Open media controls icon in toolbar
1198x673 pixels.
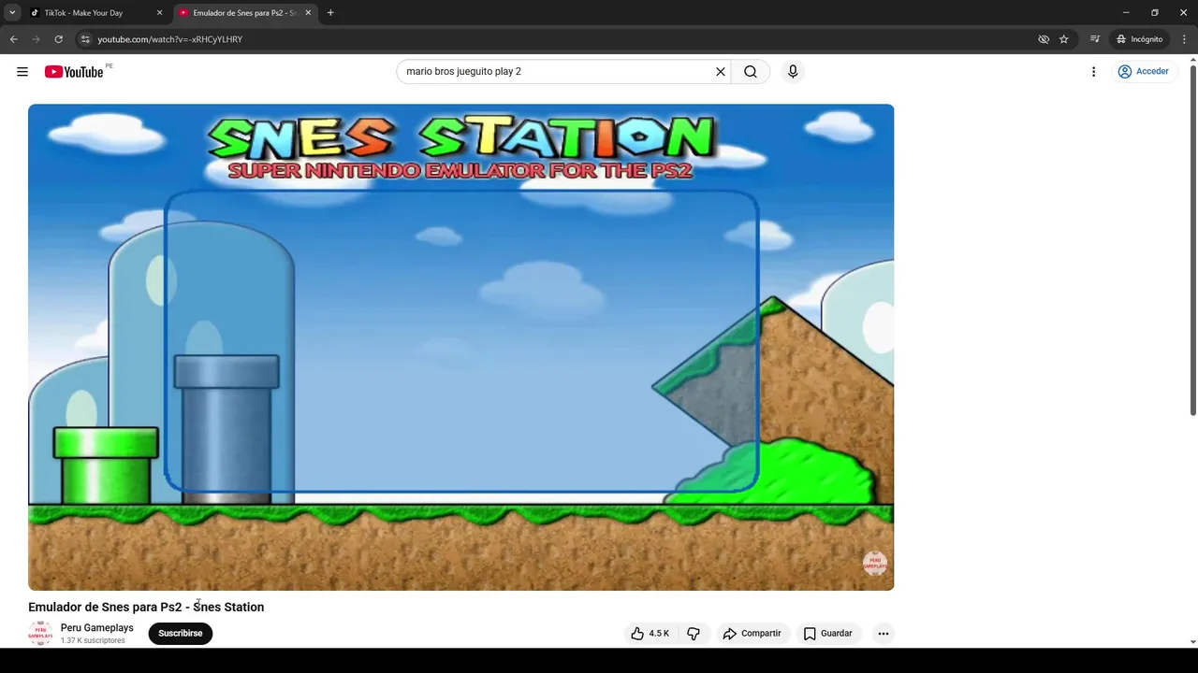[x=1095, y=39]
